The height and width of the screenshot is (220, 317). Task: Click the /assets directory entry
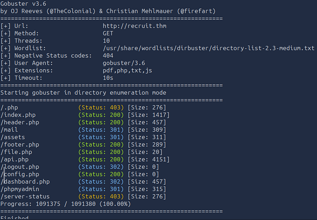coord(13,137)
